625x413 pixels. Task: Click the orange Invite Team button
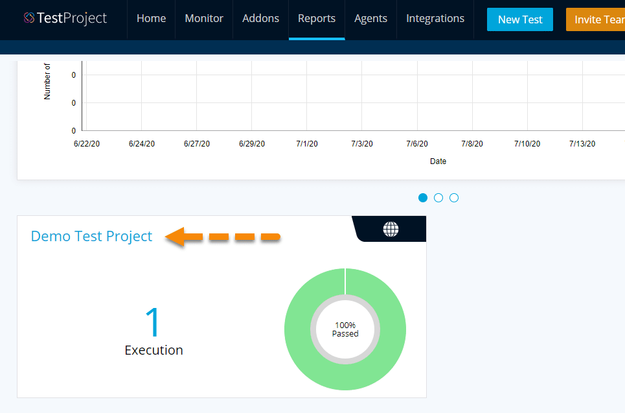596,19
